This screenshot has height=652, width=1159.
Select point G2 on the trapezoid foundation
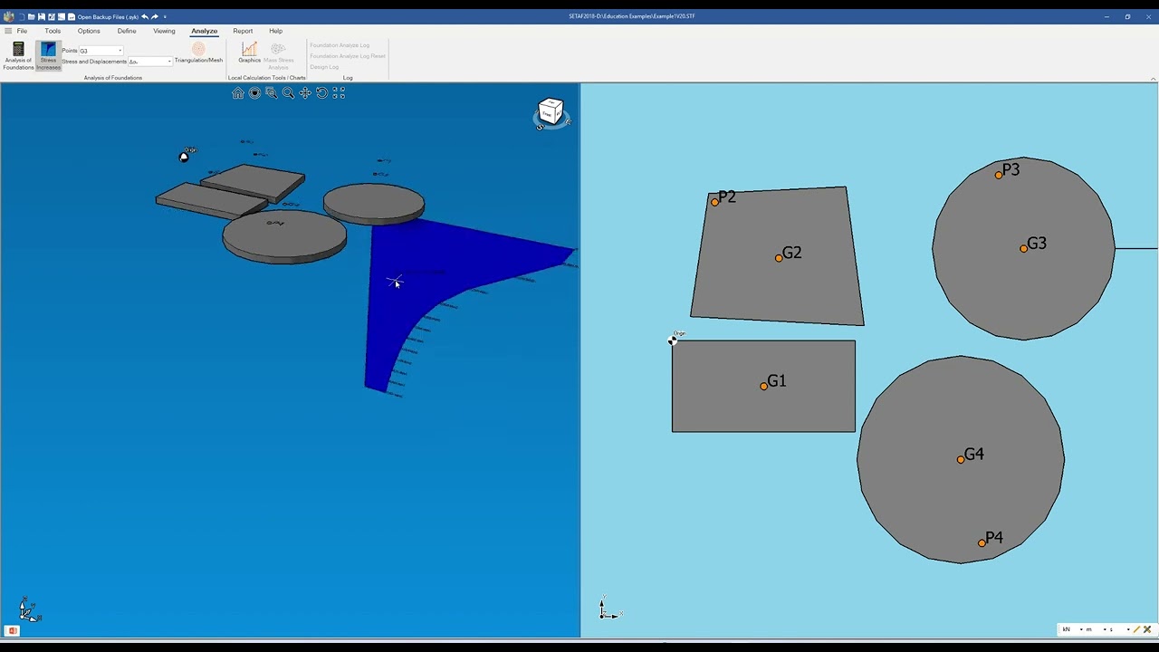click(x=779, y=258)
